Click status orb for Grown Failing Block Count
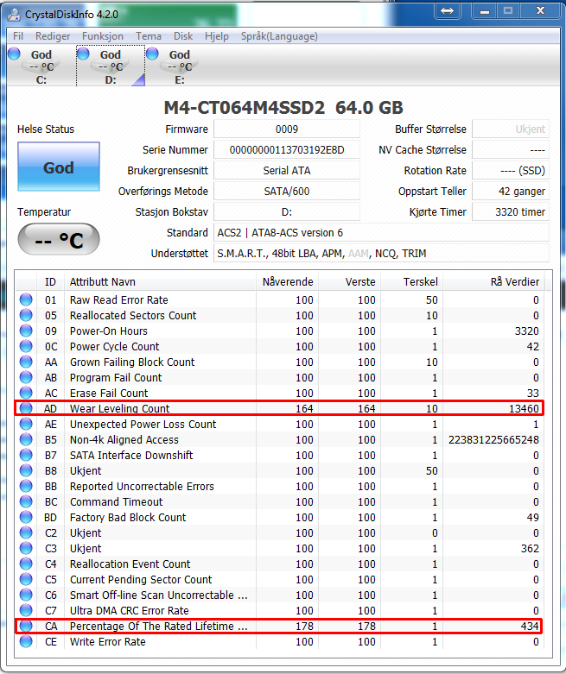566x674 pixels. [26, 362]
